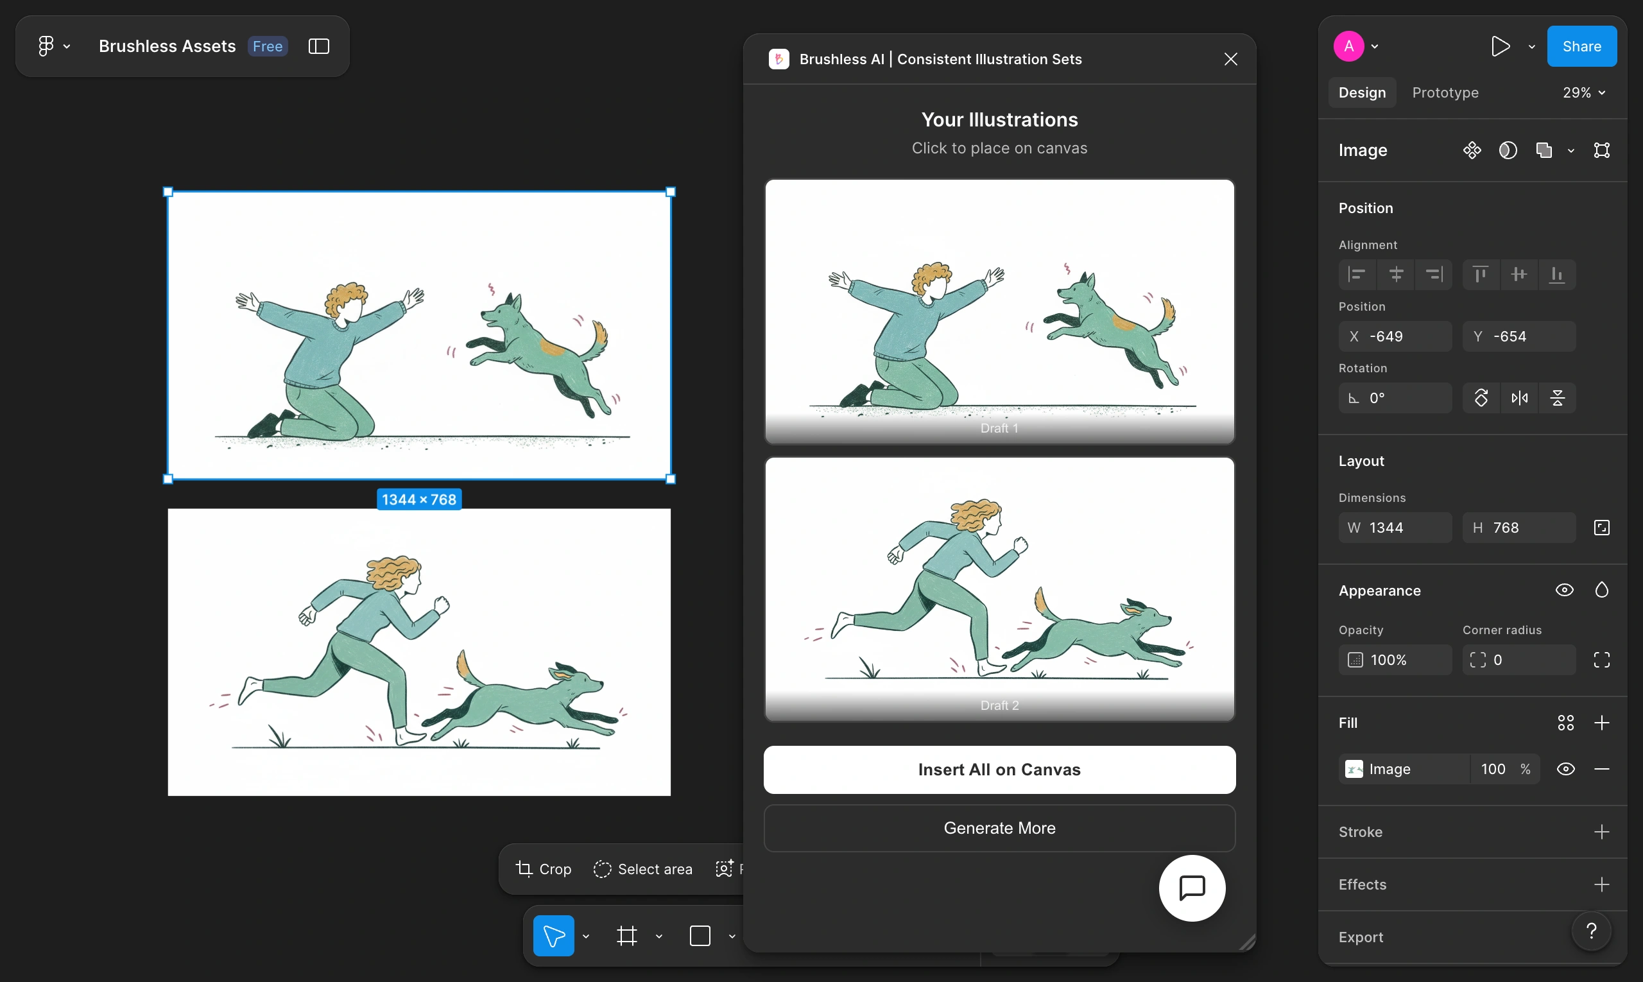Click the mask icon in Image header
This screenshot has width=1643, height=982.
pos(1508,150)
